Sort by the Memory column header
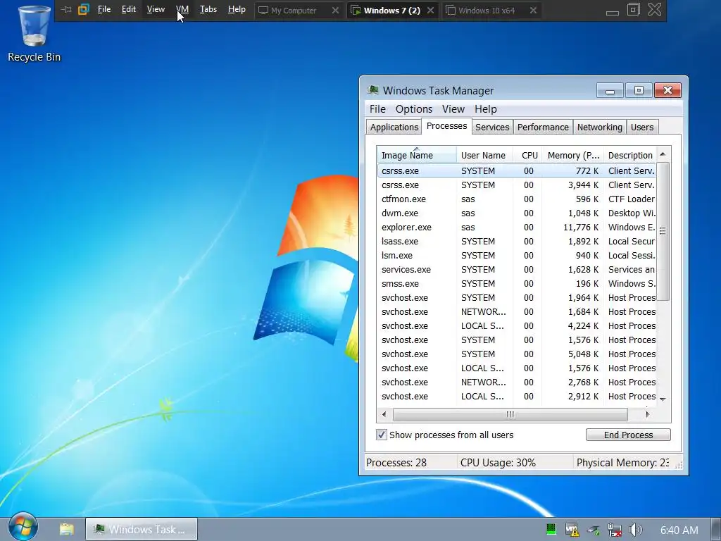The image size is (721, 541). click(x=573, y=155)
